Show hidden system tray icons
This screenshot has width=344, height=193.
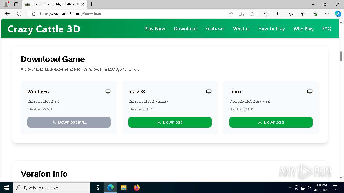tap(290, 188)
